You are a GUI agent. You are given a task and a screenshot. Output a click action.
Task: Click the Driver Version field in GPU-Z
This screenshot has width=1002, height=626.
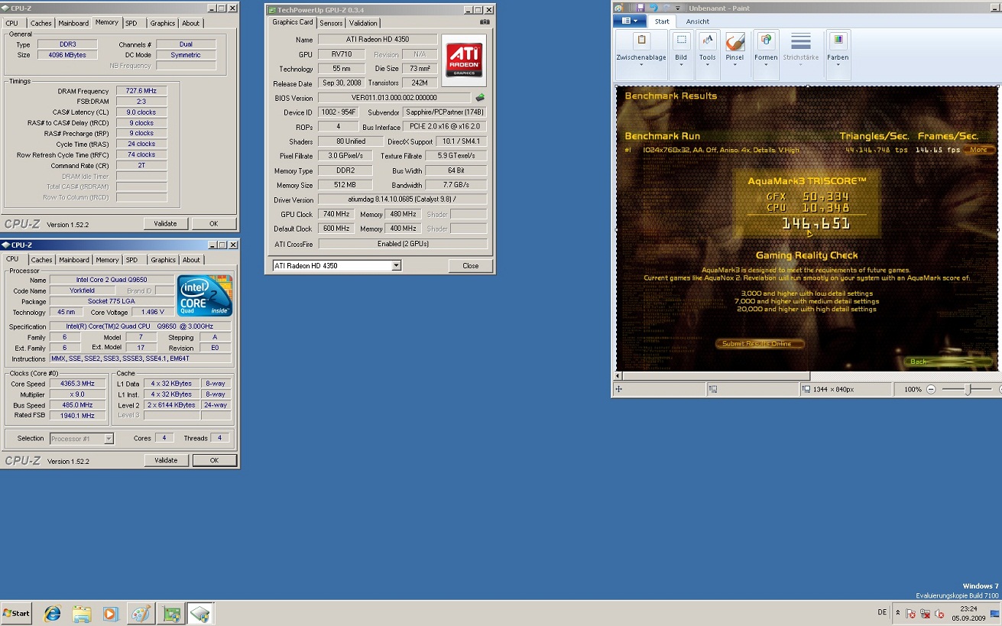402,199
